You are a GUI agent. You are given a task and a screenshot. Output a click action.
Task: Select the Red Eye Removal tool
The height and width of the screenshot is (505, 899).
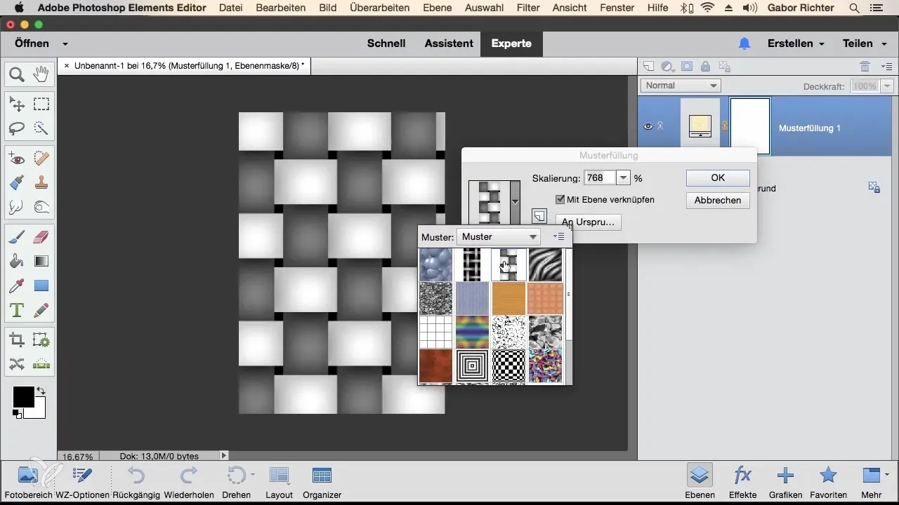pyautogui.click(x=17, y=159)
